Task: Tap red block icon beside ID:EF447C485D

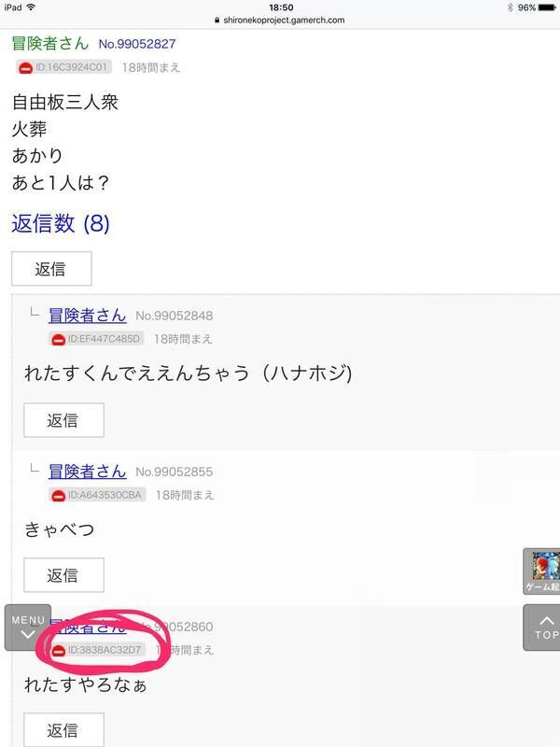Action: (58, 340)
